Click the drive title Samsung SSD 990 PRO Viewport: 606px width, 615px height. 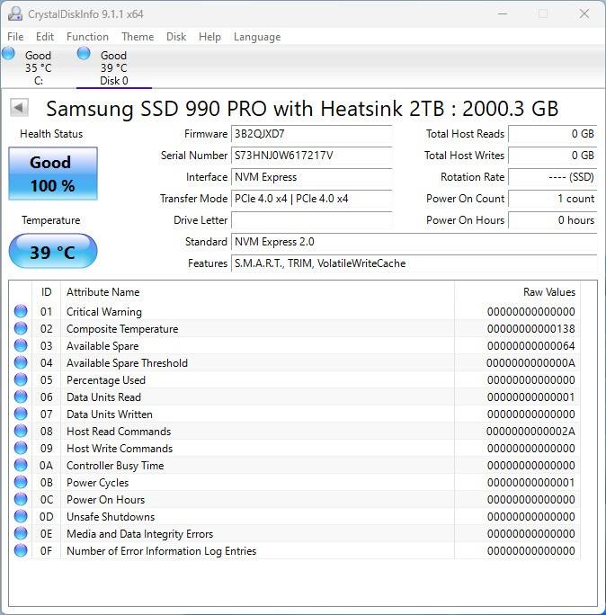pos(302,108)
